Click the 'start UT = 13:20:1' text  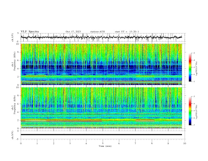tap(127, 32)
